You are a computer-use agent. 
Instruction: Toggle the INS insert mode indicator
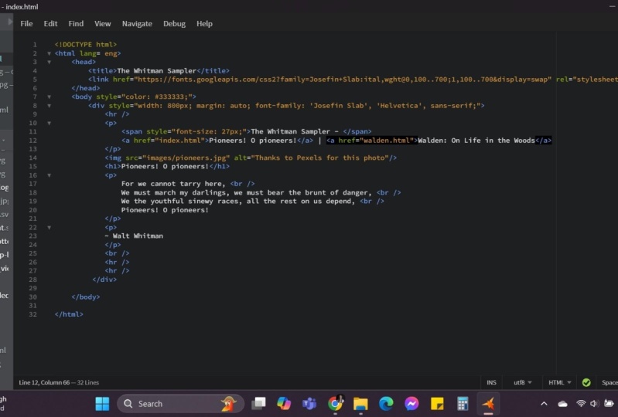point(491,382)
